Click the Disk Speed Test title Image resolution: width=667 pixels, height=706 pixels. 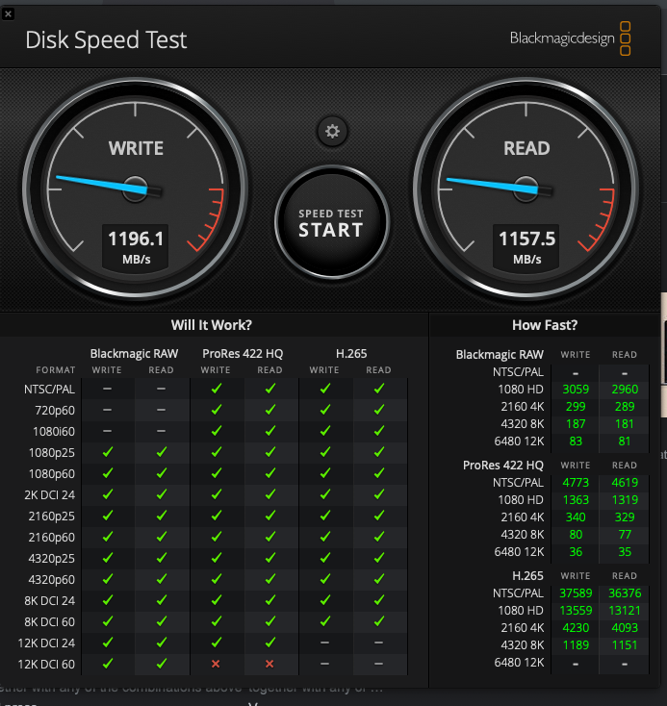click(106, 40)
